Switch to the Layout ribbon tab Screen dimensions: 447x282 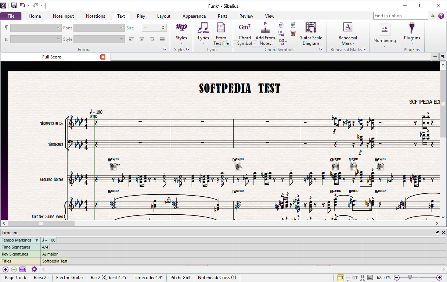tap(164, 16)
